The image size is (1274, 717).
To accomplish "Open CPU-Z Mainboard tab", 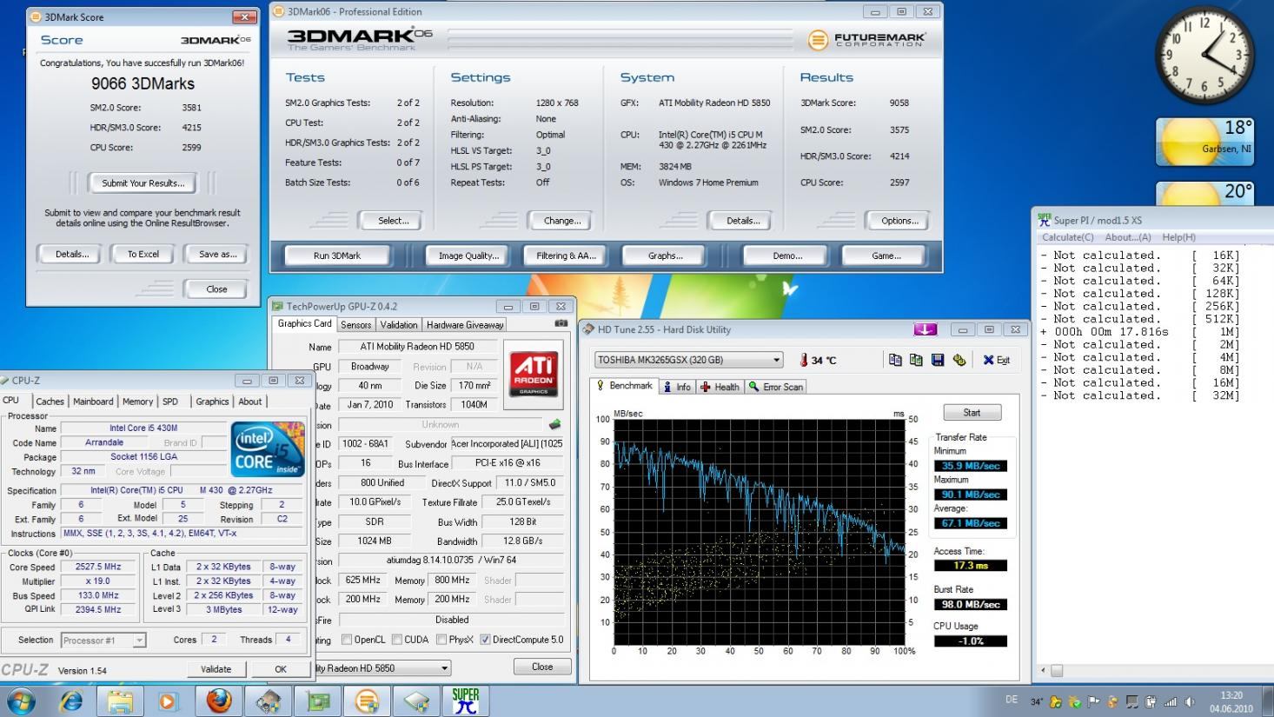I will (x=93, y=402).
